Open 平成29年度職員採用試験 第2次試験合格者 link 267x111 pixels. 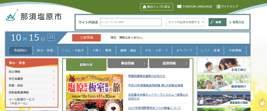click(x=155, y=85)
